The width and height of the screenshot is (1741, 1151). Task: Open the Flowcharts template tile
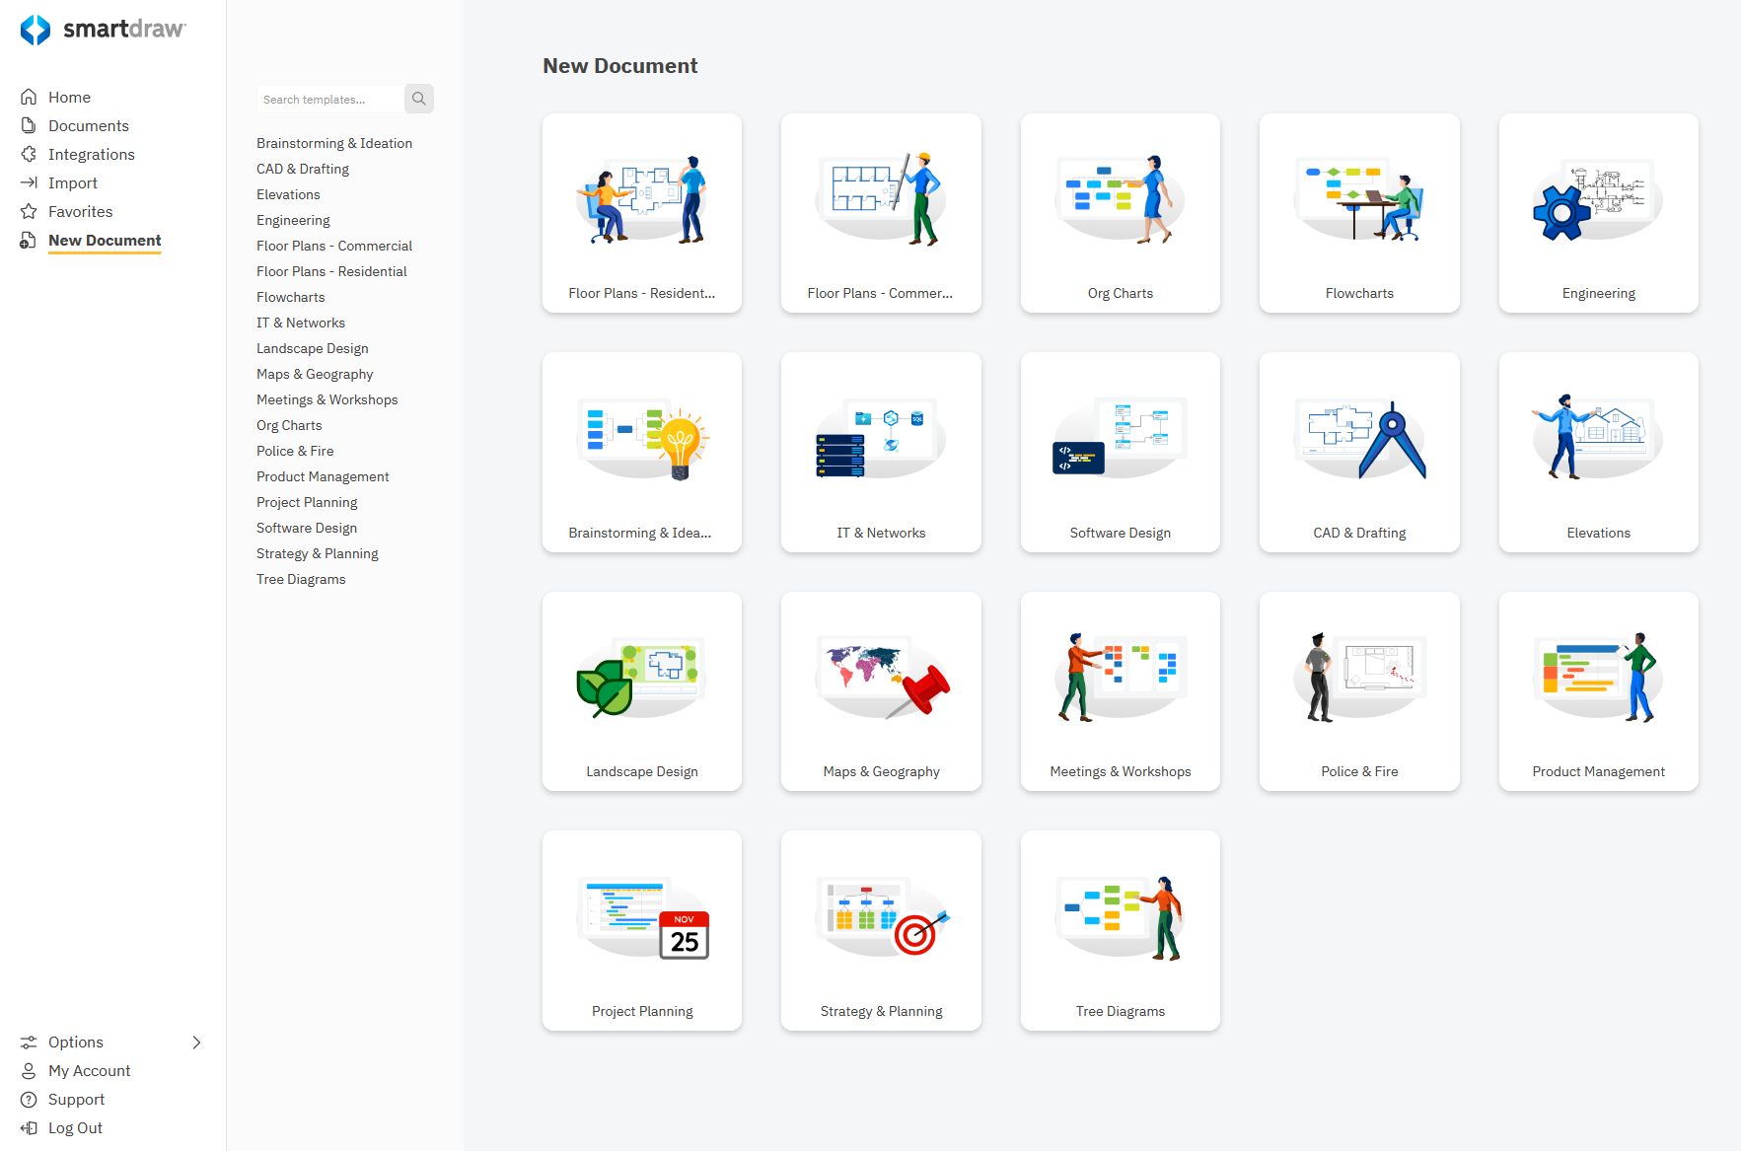tap(1359, 213)
